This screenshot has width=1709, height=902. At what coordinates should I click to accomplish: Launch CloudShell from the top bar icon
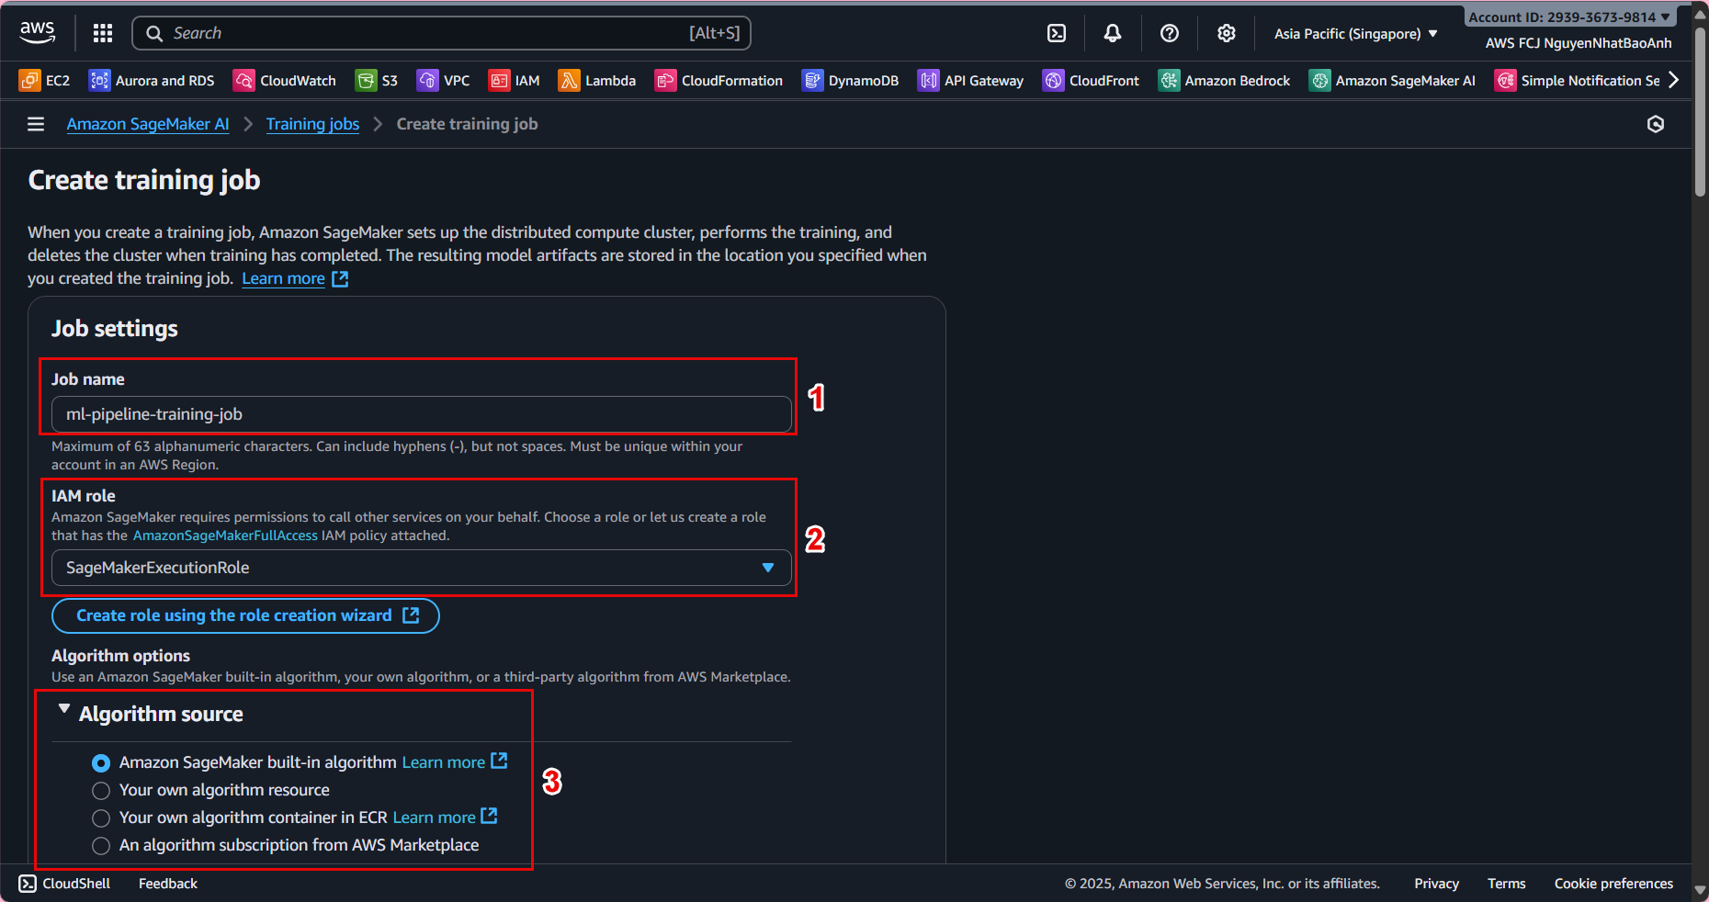tap(1057, 33)
